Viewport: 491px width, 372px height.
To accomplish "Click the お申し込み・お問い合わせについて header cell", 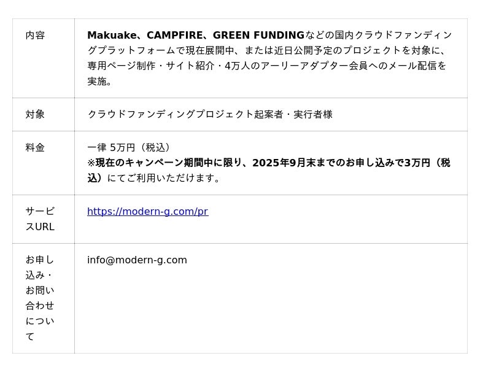I will [x=40, y=298].
